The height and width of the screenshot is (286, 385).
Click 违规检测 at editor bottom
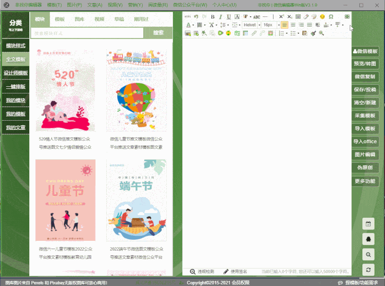(x=202, y=272)
